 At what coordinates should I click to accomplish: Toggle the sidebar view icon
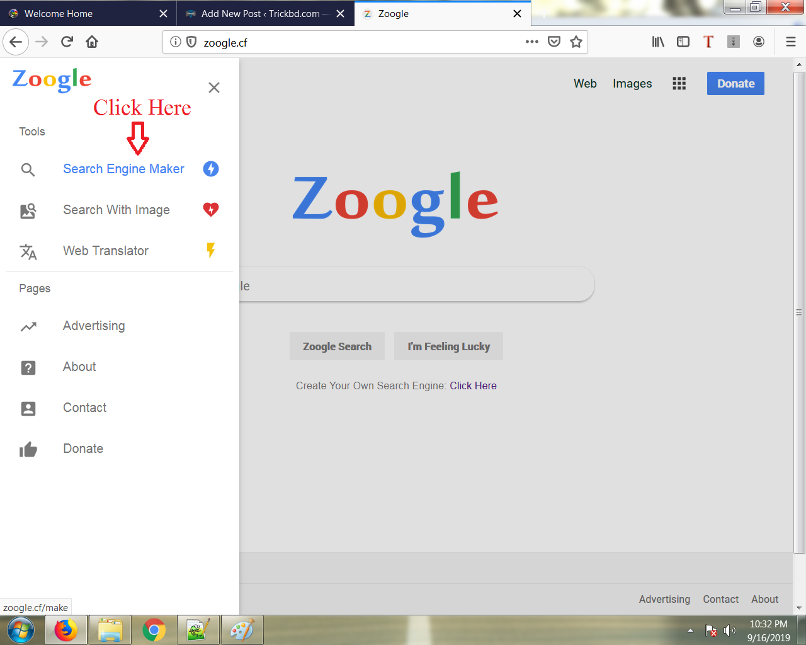tap(683, 42)
